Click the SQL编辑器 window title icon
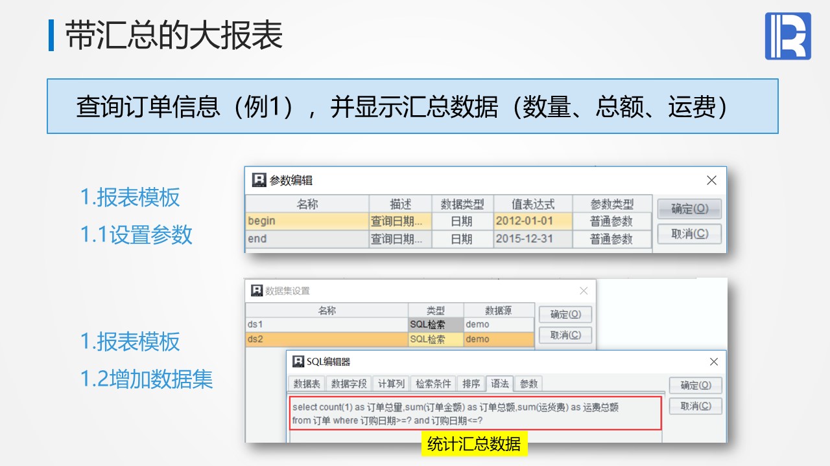 tap(298, 361)
